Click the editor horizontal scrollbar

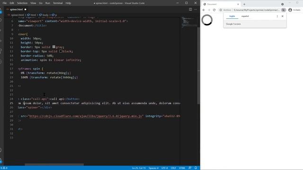[x=54, y=165]
